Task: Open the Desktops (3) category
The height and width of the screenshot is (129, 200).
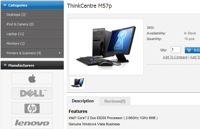Action: [16, 15]
